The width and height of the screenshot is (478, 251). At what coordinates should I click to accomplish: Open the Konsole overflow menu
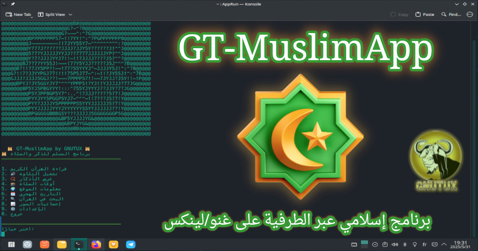click(x=469, y=14)
